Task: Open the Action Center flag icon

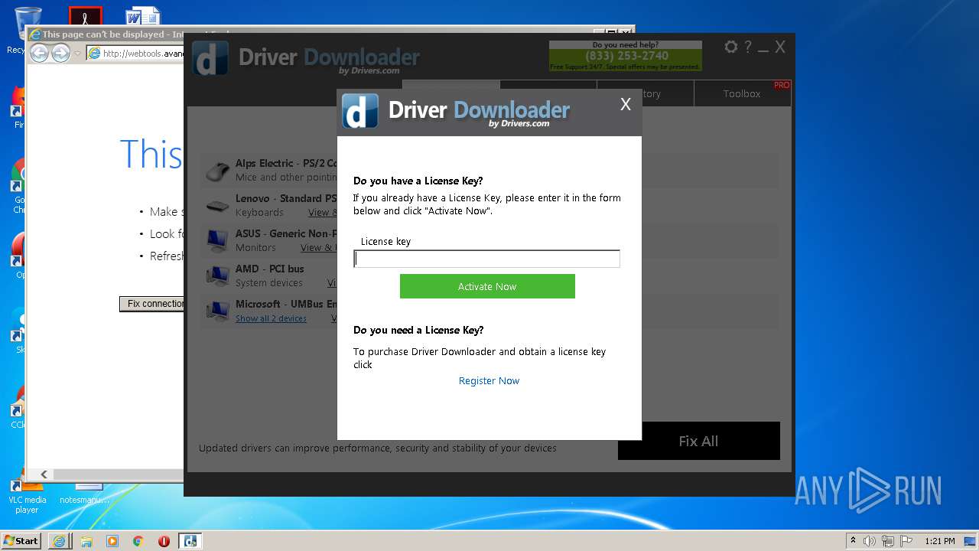Action: [906, 541]
